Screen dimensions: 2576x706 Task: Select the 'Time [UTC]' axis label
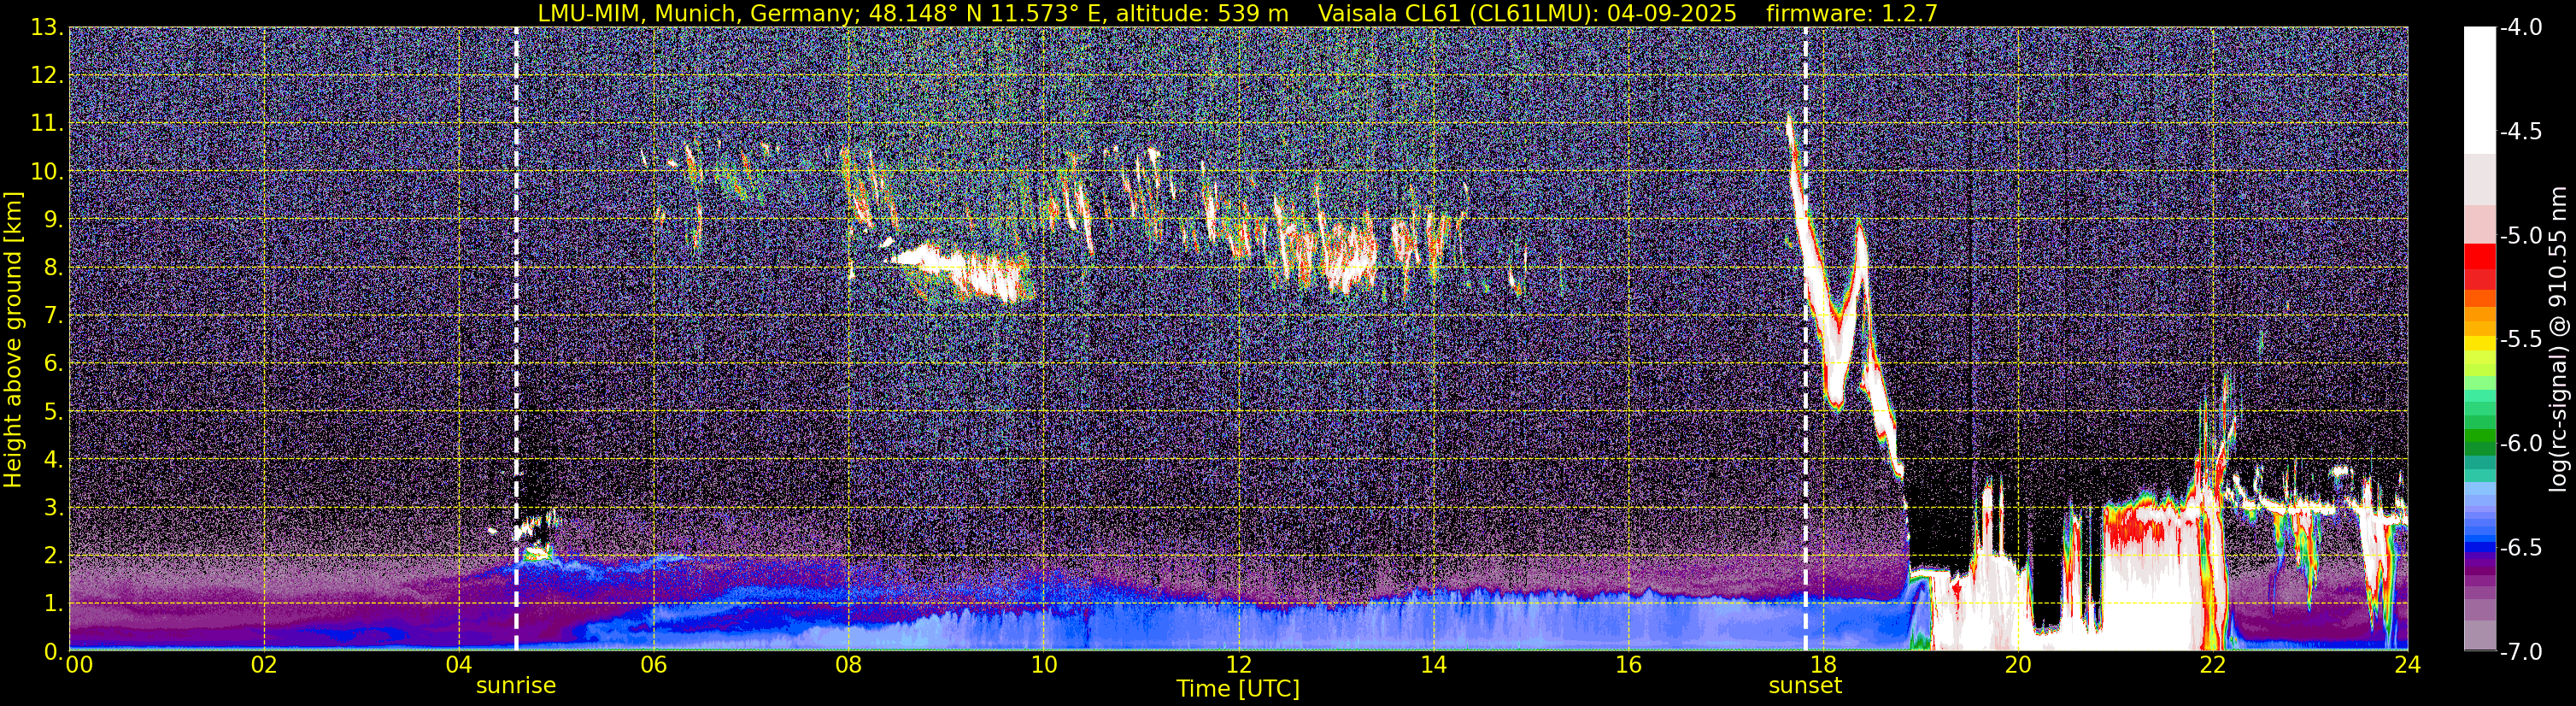[x=1238, y=689]
